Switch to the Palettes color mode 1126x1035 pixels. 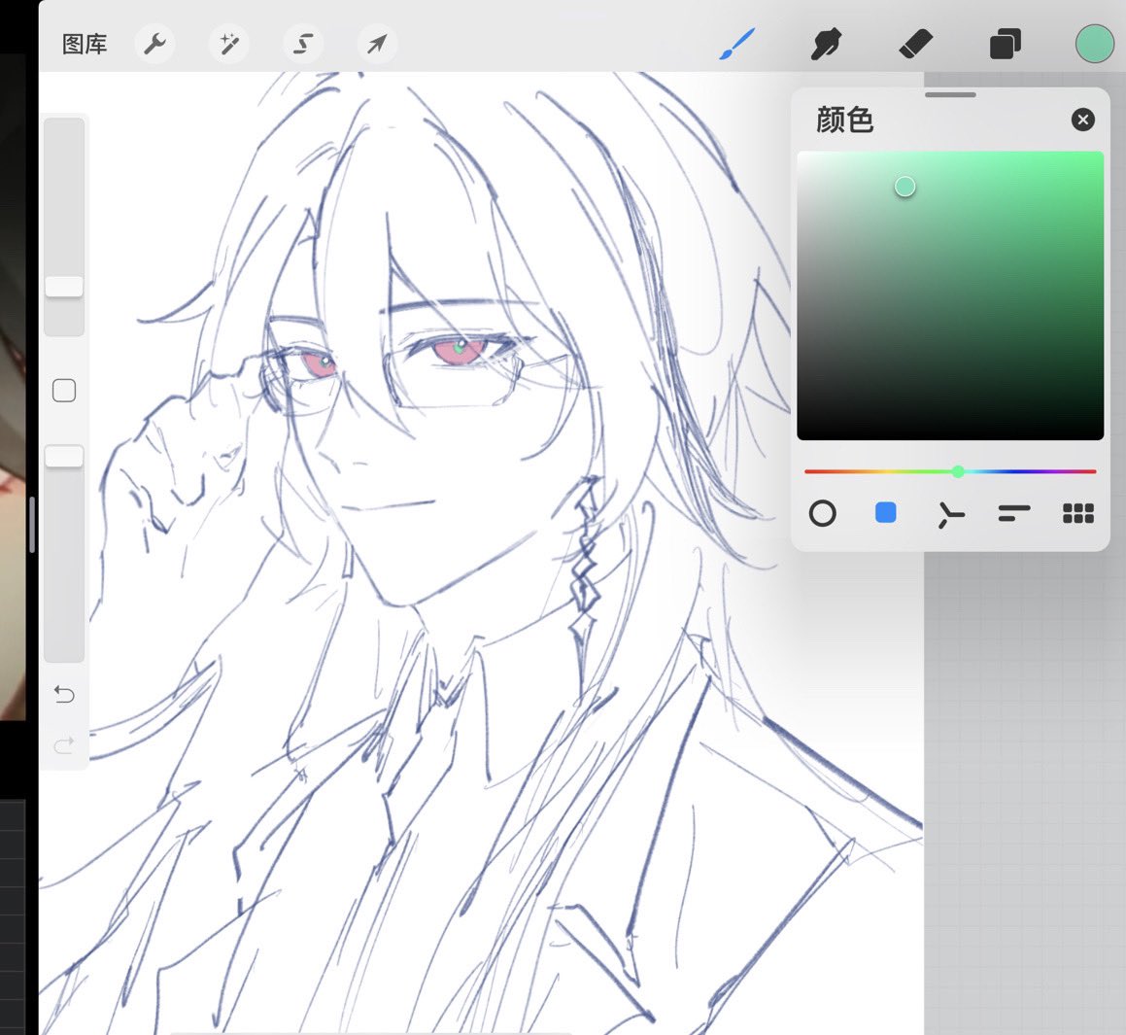coord(1077,513)
